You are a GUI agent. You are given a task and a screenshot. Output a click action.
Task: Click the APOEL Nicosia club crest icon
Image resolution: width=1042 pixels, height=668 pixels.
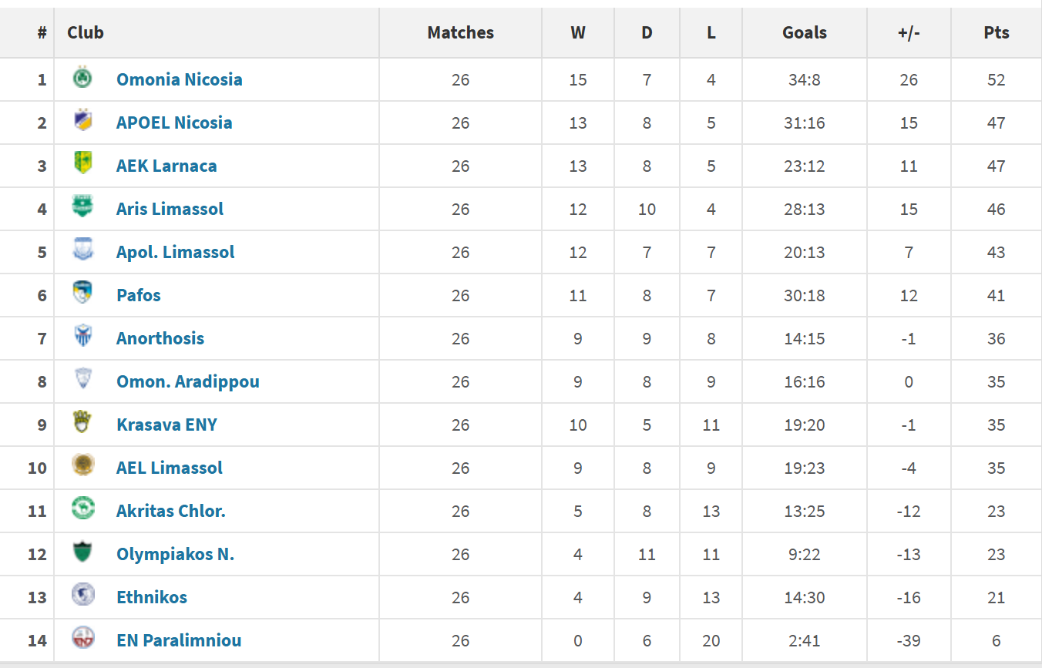pos(82,122)
